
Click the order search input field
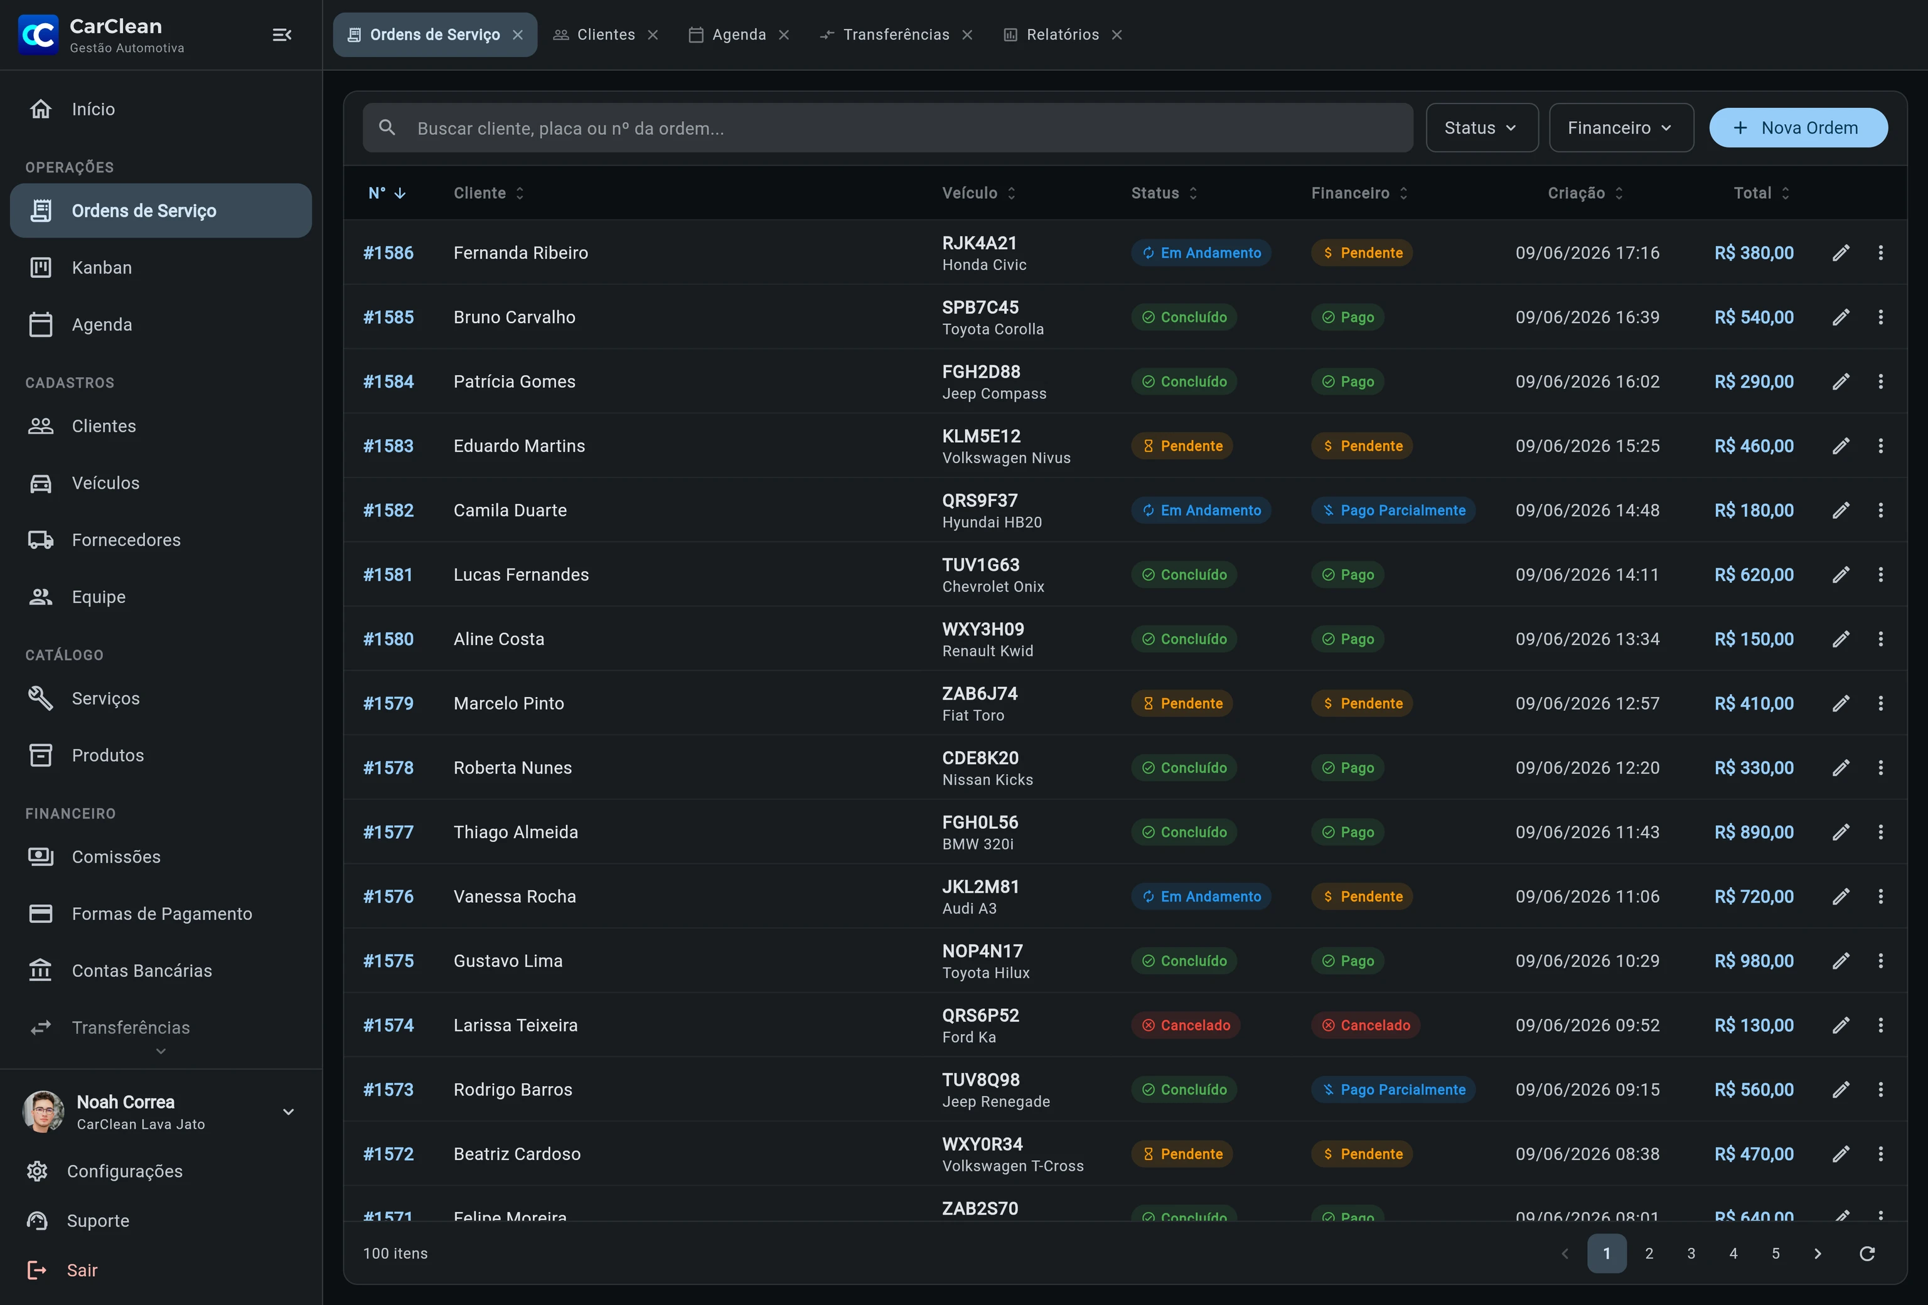pyautogui.click(x=887, y=128)
